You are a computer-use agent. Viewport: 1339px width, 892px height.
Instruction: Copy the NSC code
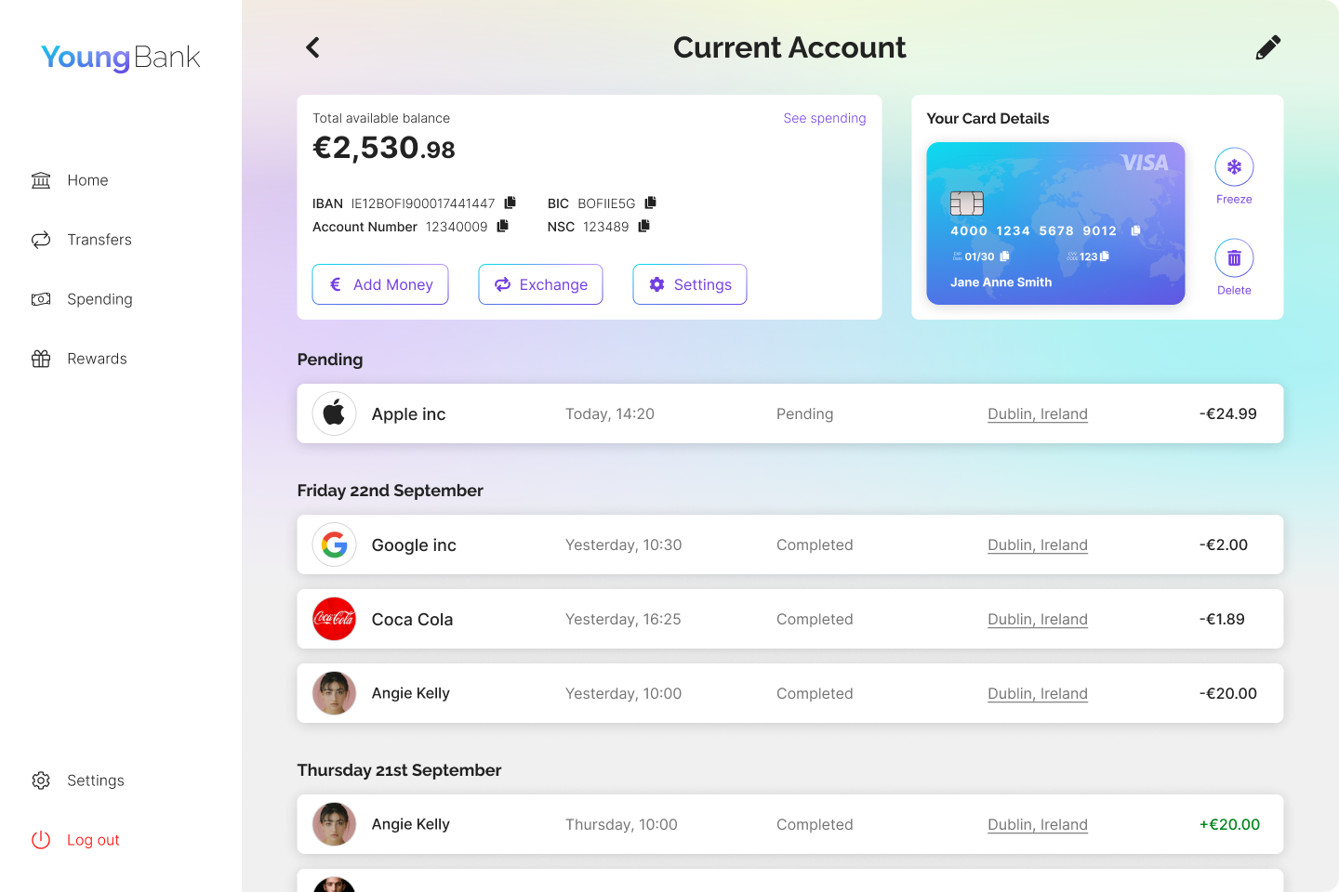(x=643, y=226)
